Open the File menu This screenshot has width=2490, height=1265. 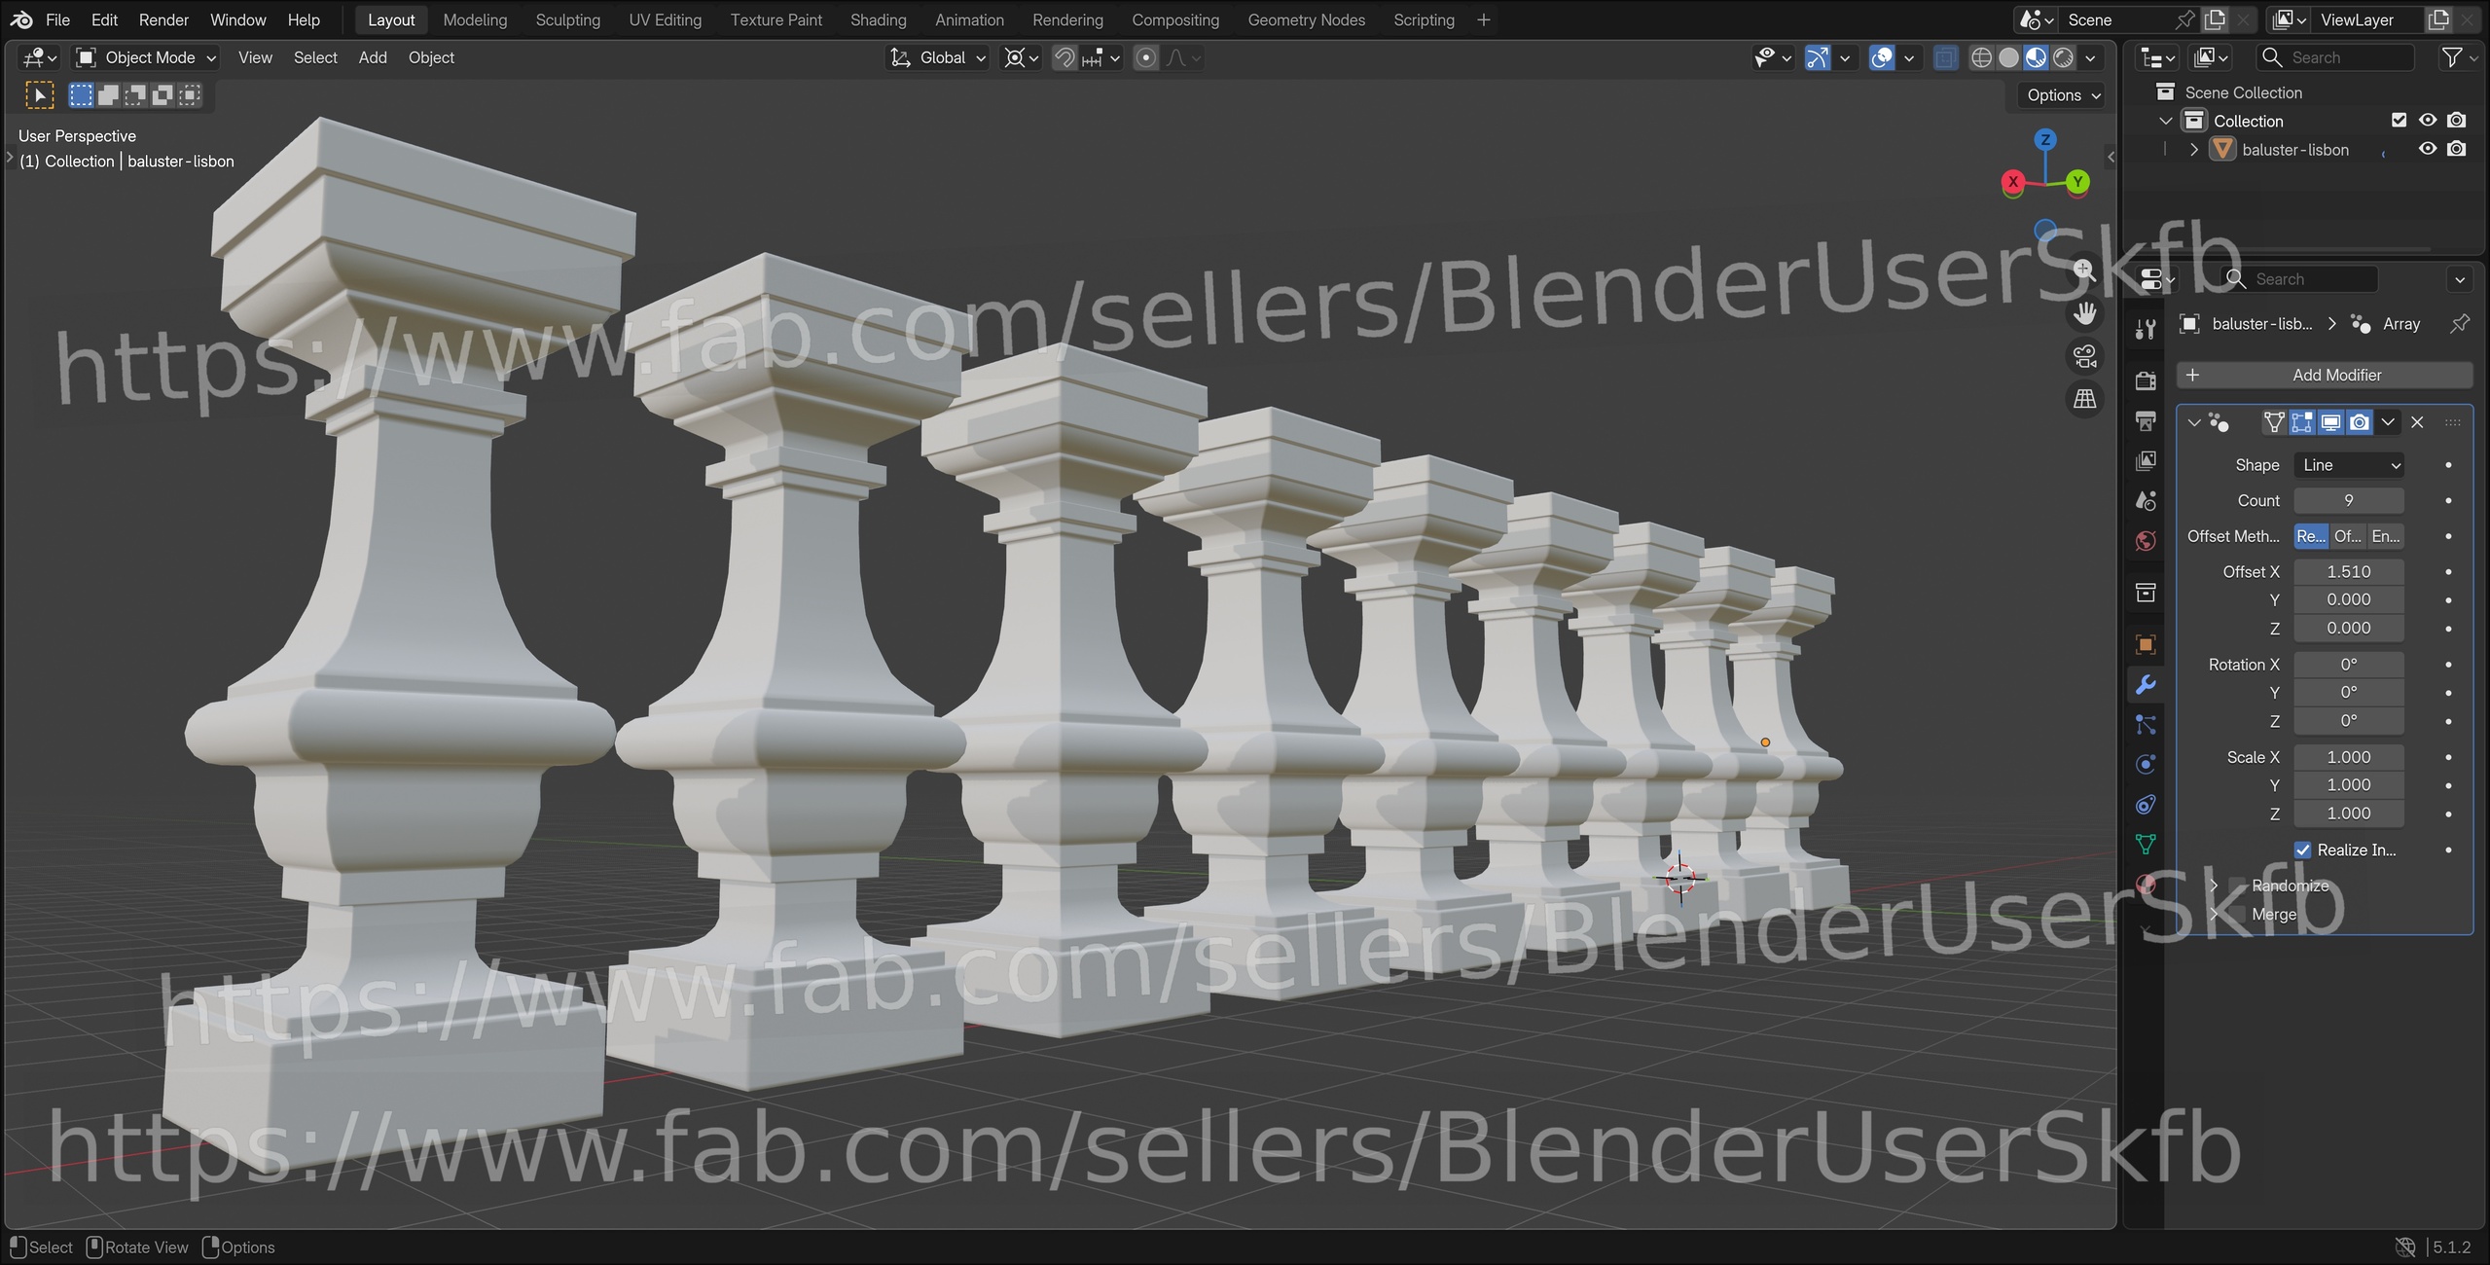[57, 19]
